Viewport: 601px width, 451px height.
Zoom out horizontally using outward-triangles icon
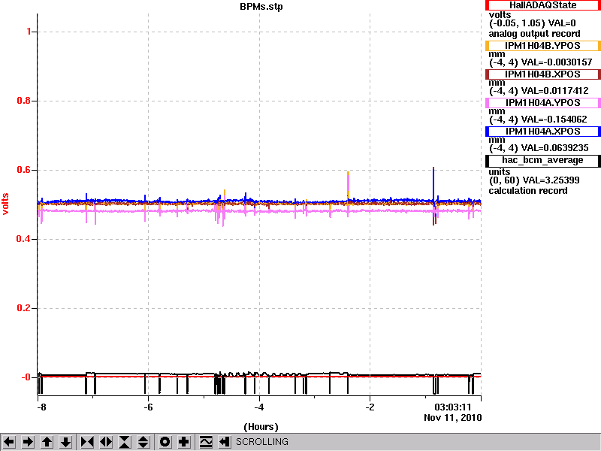(106, 442)
